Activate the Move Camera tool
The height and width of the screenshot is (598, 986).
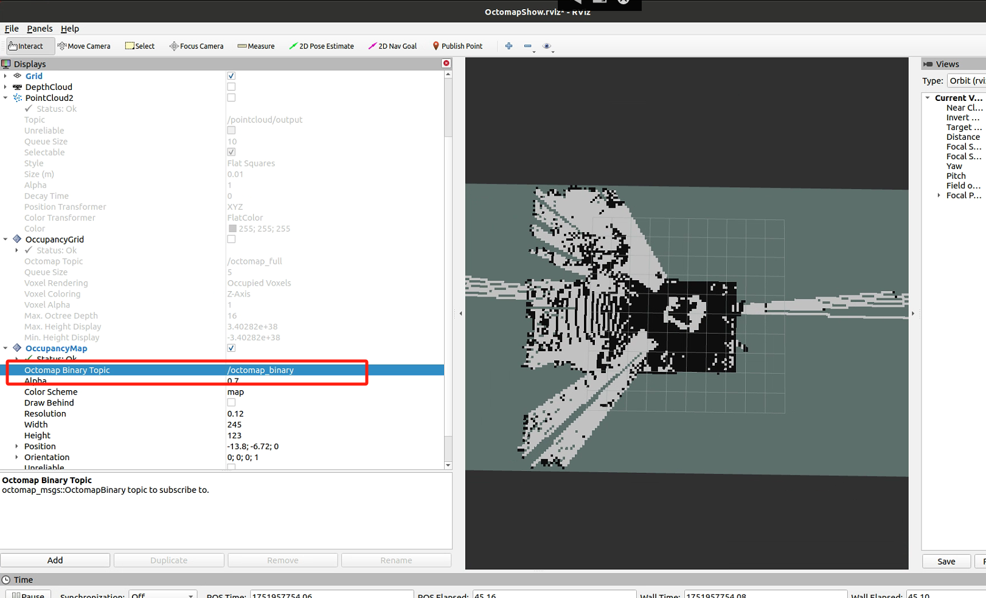84,46
